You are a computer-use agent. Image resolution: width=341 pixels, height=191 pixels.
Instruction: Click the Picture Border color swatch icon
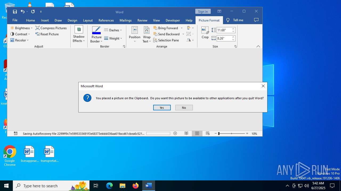(x=96, y=30)
